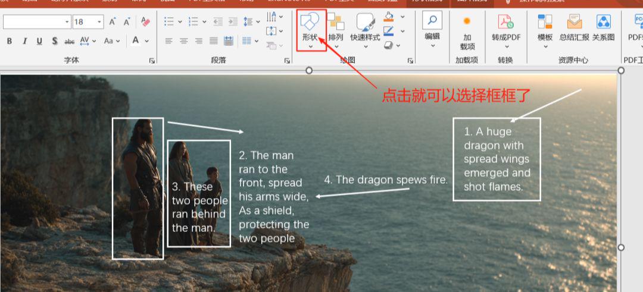Viewport: 643px width, 292px height.
Task: Click the convert to SmartArt icon
Action: (271, 45)
